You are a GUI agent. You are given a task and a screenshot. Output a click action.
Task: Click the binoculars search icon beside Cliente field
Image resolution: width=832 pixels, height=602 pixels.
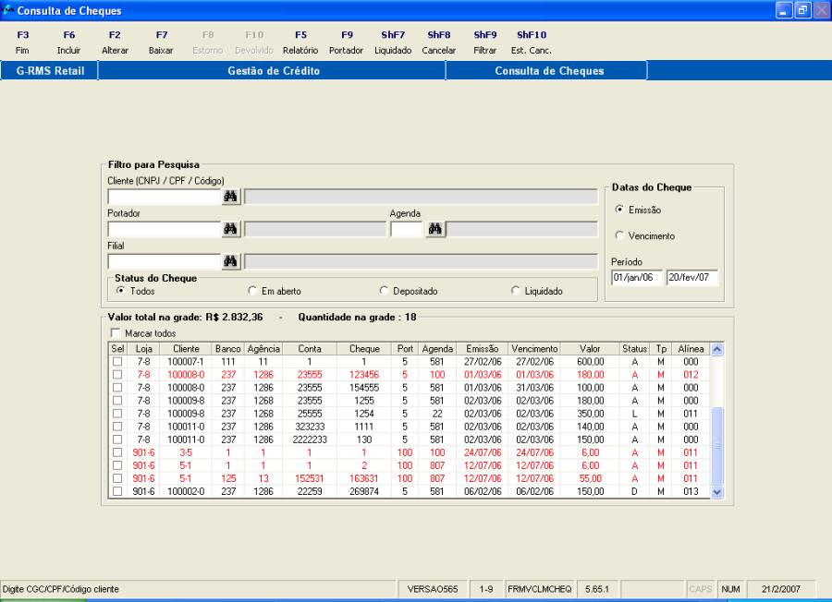coord(231,197)
